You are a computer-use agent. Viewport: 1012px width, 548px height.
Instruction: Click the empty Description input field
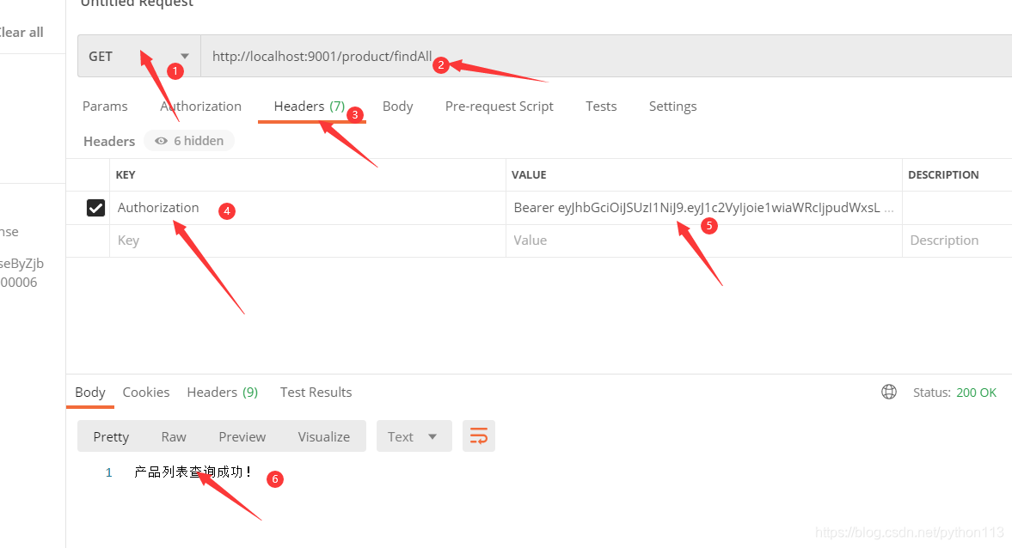(957, 241)
